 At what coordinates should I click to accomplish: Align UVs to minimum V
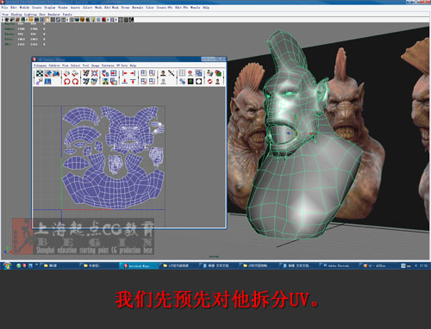tap(125, 82)
